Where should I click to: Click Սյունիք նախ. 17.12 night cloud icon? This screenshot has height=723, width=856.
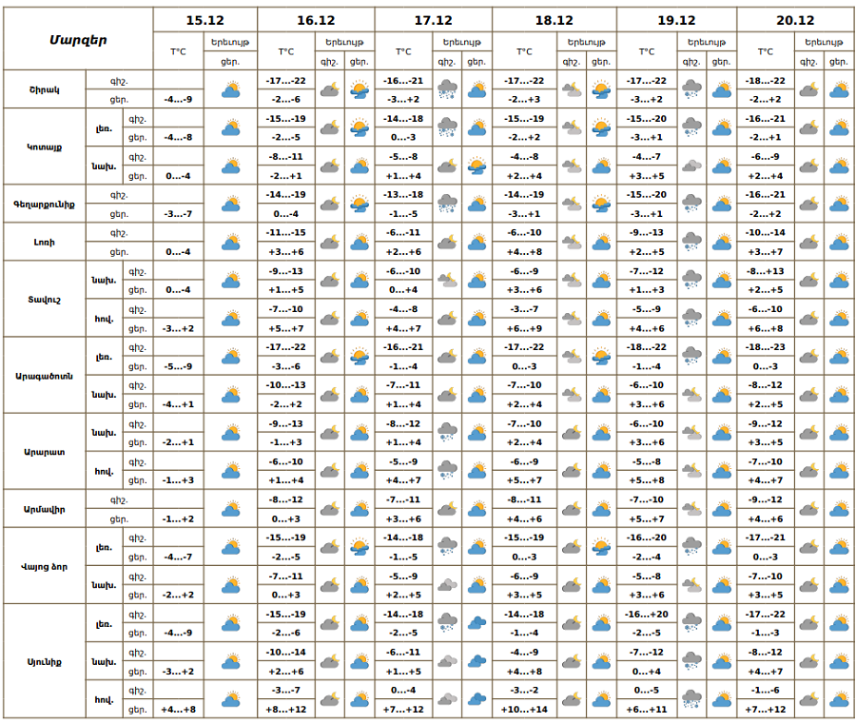[x=447, y=661]
